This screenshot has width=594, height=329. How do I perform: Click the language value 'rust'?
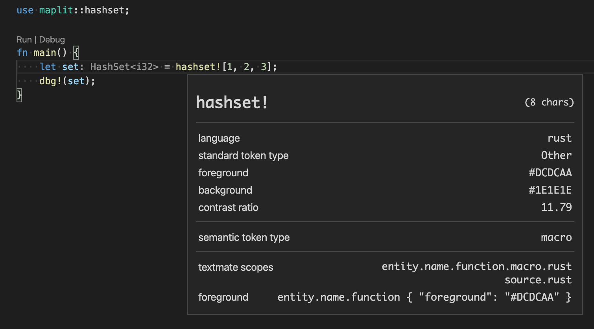point(559,138)
